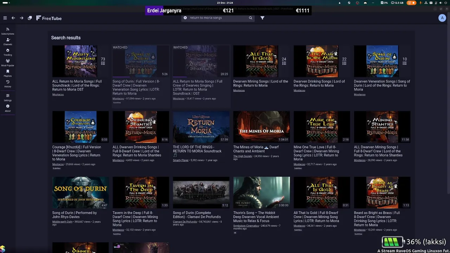Open the Man in the Moon 22-video playlist thumbnail
Viewport: 450px width, 253px height.
point(322,61)
